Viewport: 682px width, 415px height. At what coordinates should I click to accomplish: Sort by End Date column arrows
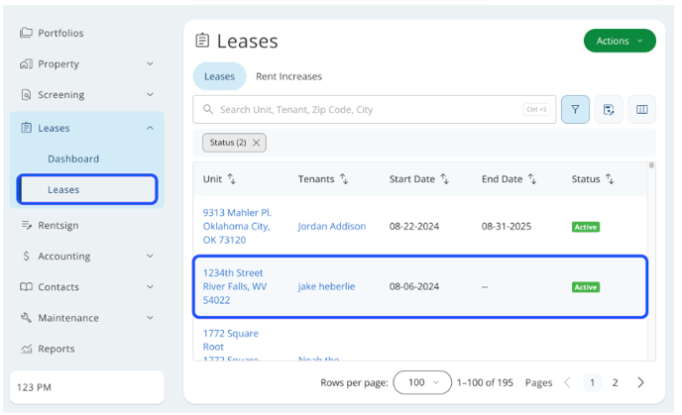532,179
